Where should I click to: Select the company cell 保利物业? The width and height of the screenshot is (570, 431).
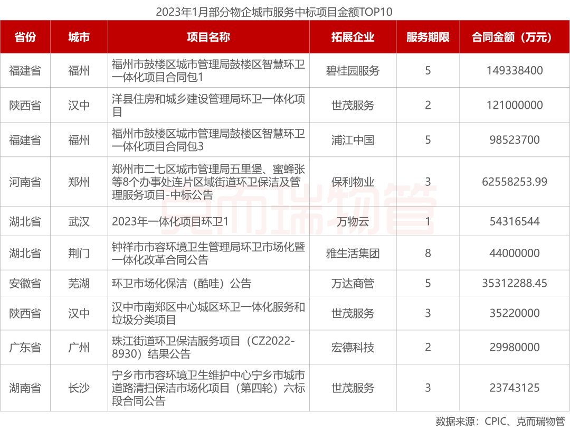point(353,182)
